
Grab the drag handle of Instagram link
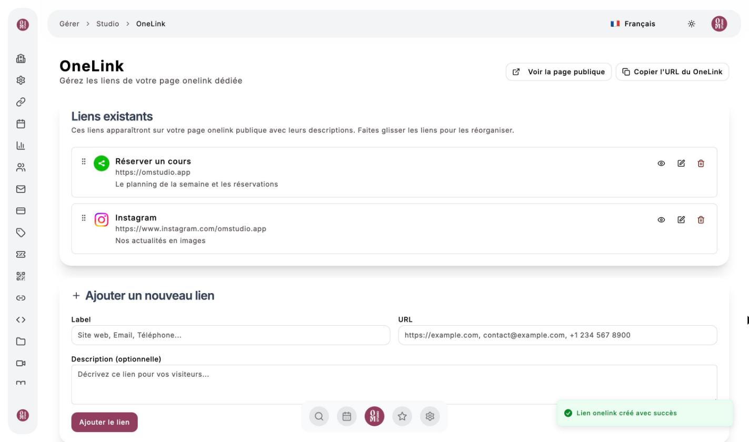point(84,218)
